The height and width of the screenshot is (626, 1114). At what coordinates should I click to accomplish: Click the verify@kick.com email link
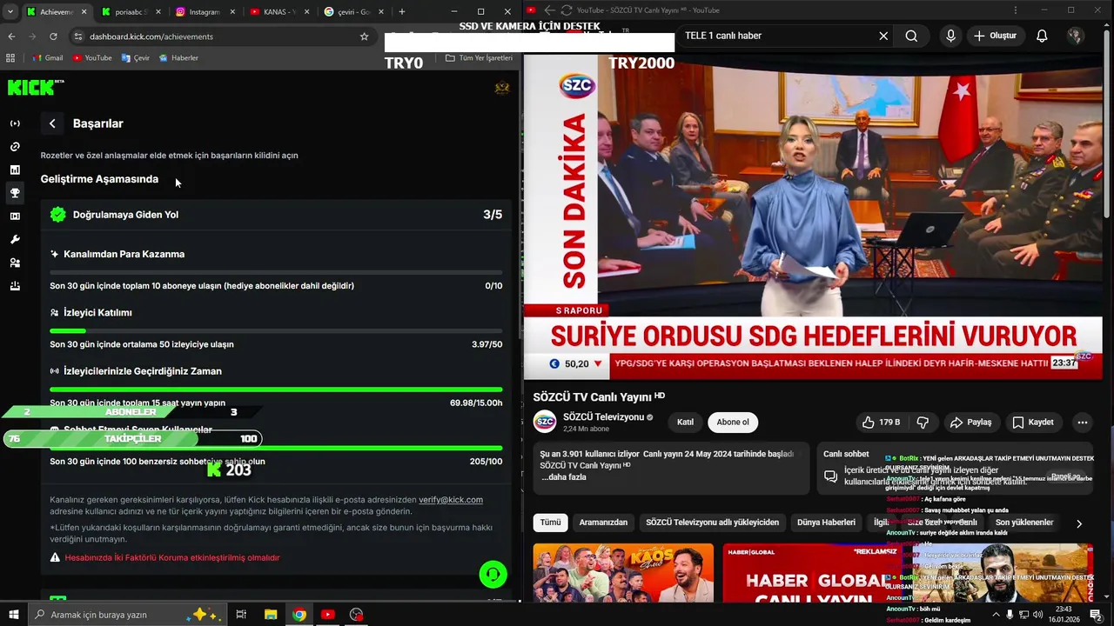(x=451, y=500)
